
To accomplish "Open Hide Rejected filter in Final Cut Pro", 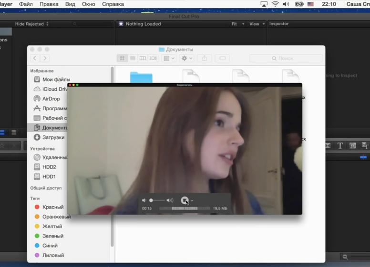I will click(x=31, y=24).
